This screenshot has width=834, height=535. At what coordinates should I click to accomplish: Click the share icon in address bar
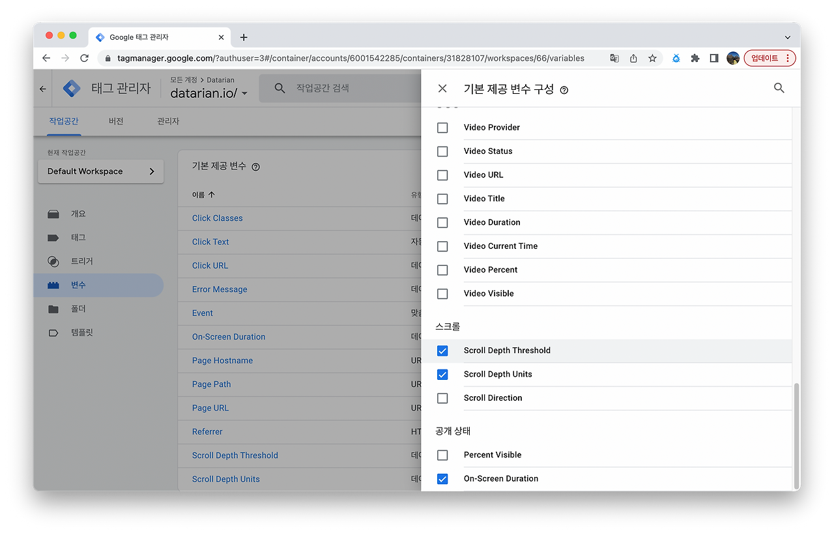tap(633, 58)
